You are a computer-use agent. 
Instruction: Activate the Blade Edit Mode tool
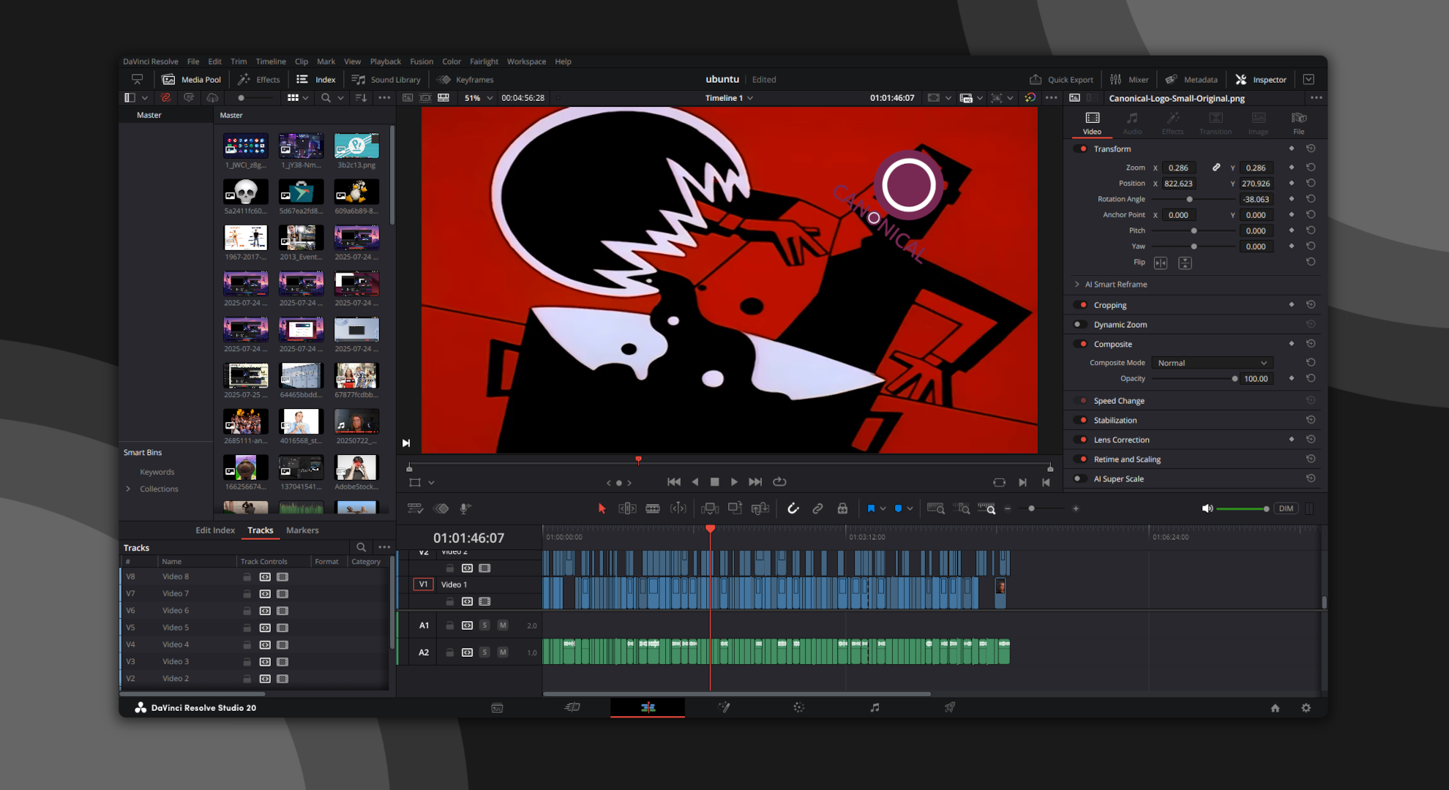pyautogui.click(x=653, y=508)
